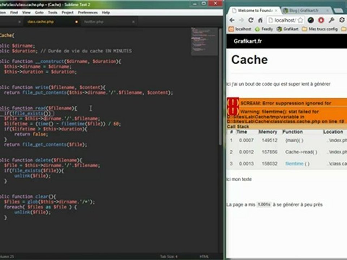Screen dimensions: 347x260
Task: Open the Goto menu in Sublime Text
Action: (39, 13)
